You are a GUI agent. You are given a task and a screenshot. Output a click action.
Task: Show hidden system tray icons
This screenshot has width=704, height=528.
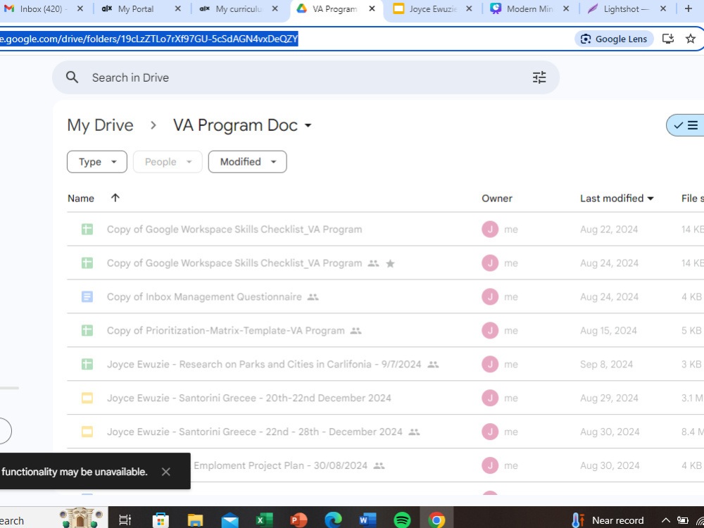pos(665,520)
